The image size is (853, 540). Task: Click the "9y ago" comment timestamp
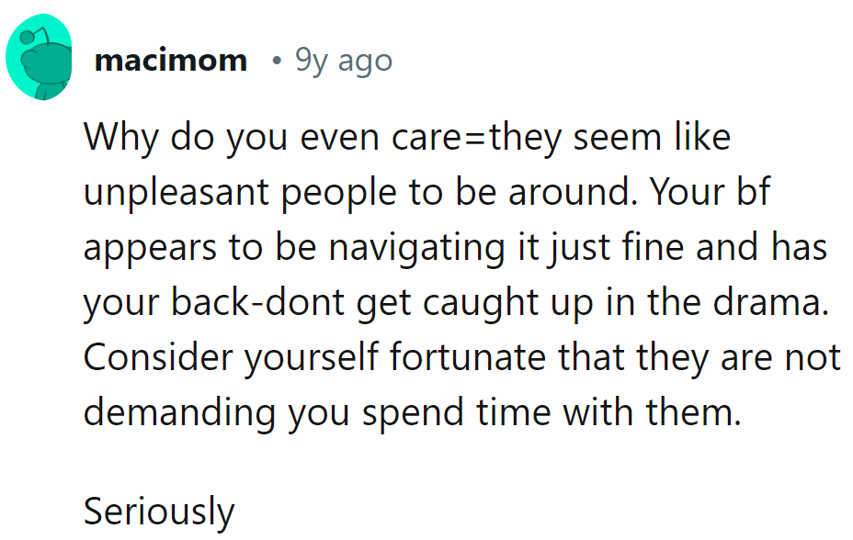pyautogui.click(x=344, y=62)
